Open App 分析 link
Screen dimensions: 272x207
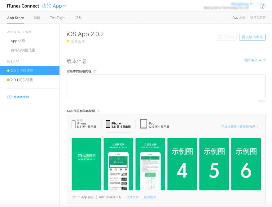click(239, 18)
